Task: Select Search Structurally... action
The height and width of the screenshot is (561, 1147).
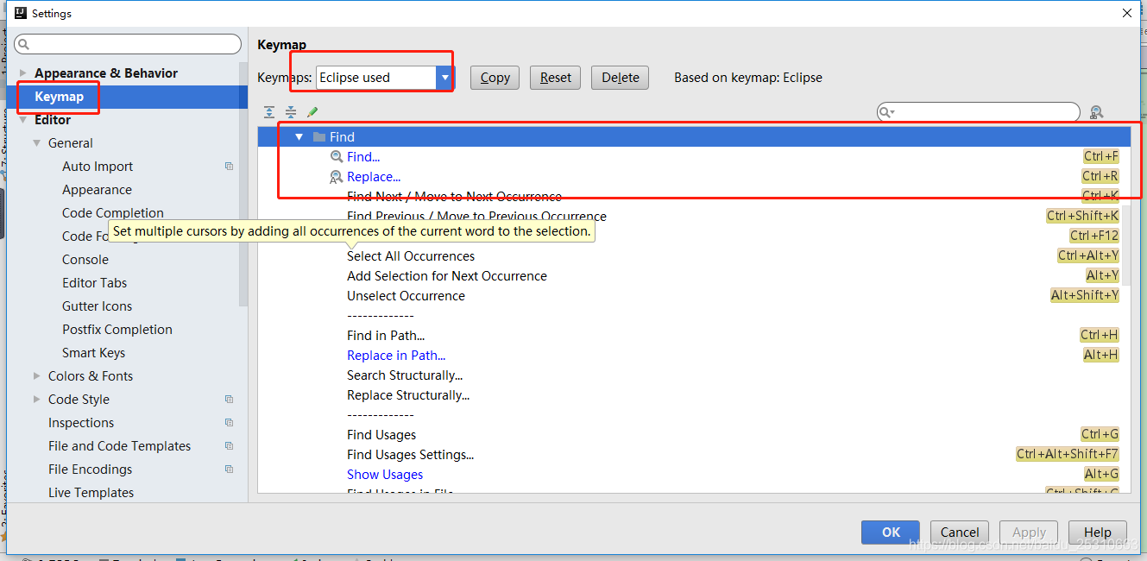Action: [405, 375]
